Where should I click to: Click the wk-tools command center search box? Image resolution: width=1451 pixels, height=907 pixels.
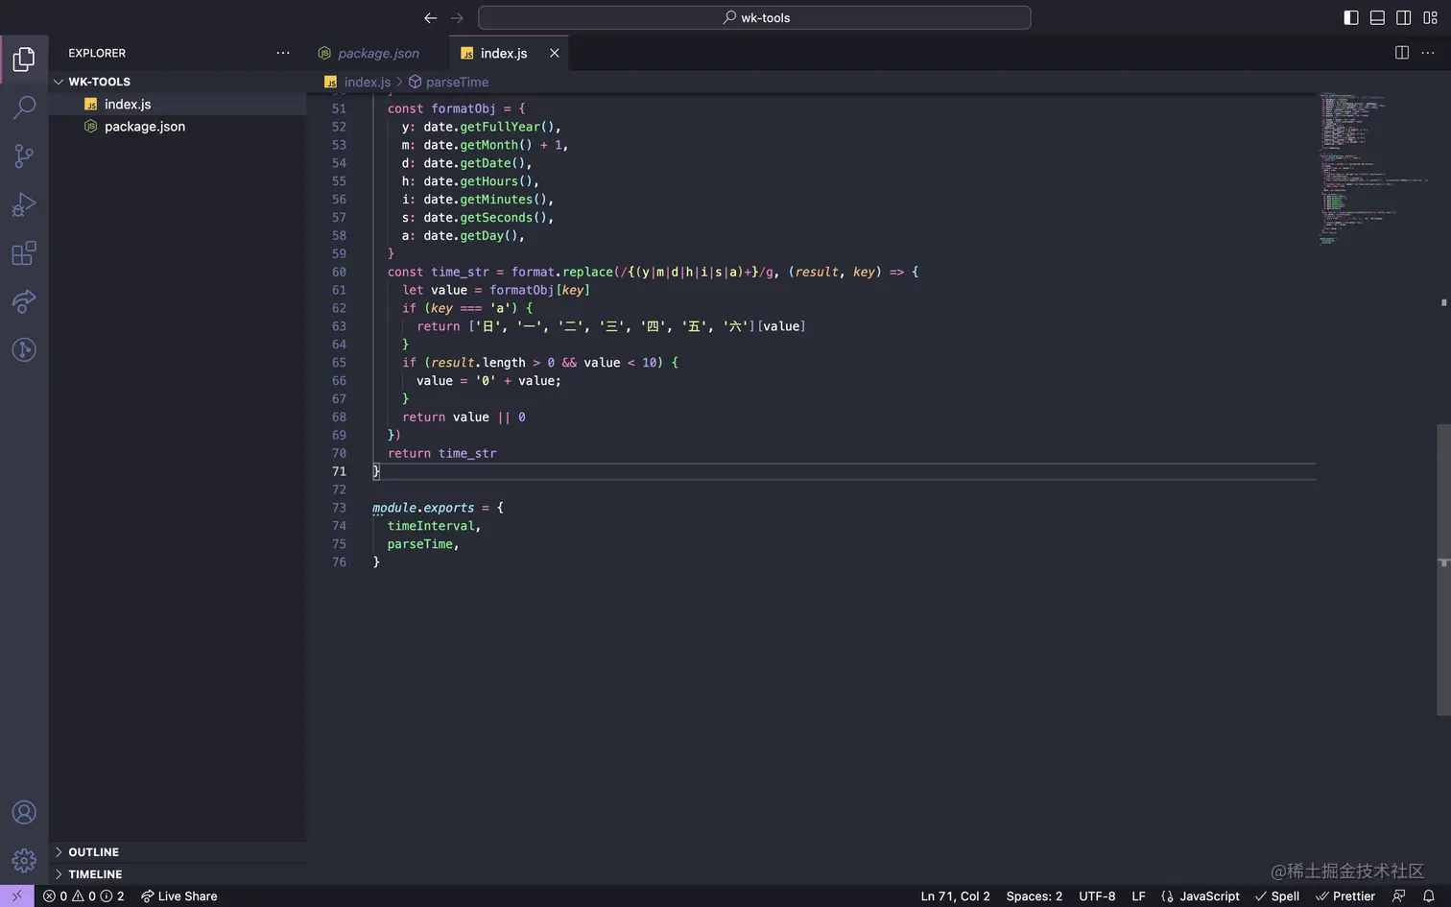click(754, 17)
